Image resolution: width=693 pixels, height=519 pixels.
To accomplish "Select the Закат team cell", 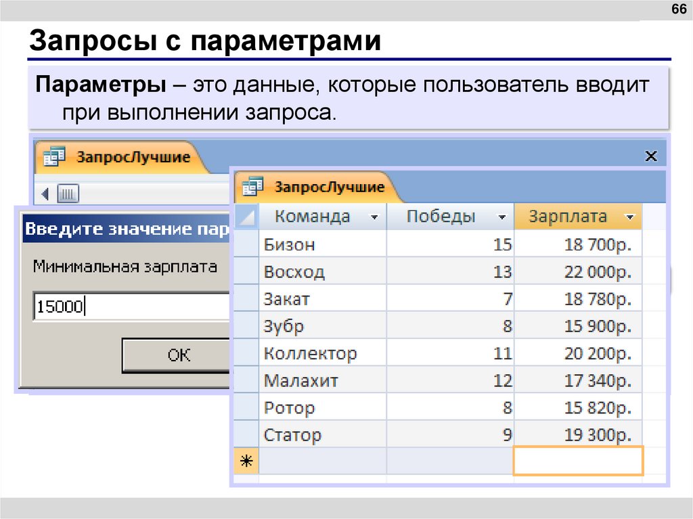I will pos(322,299).
